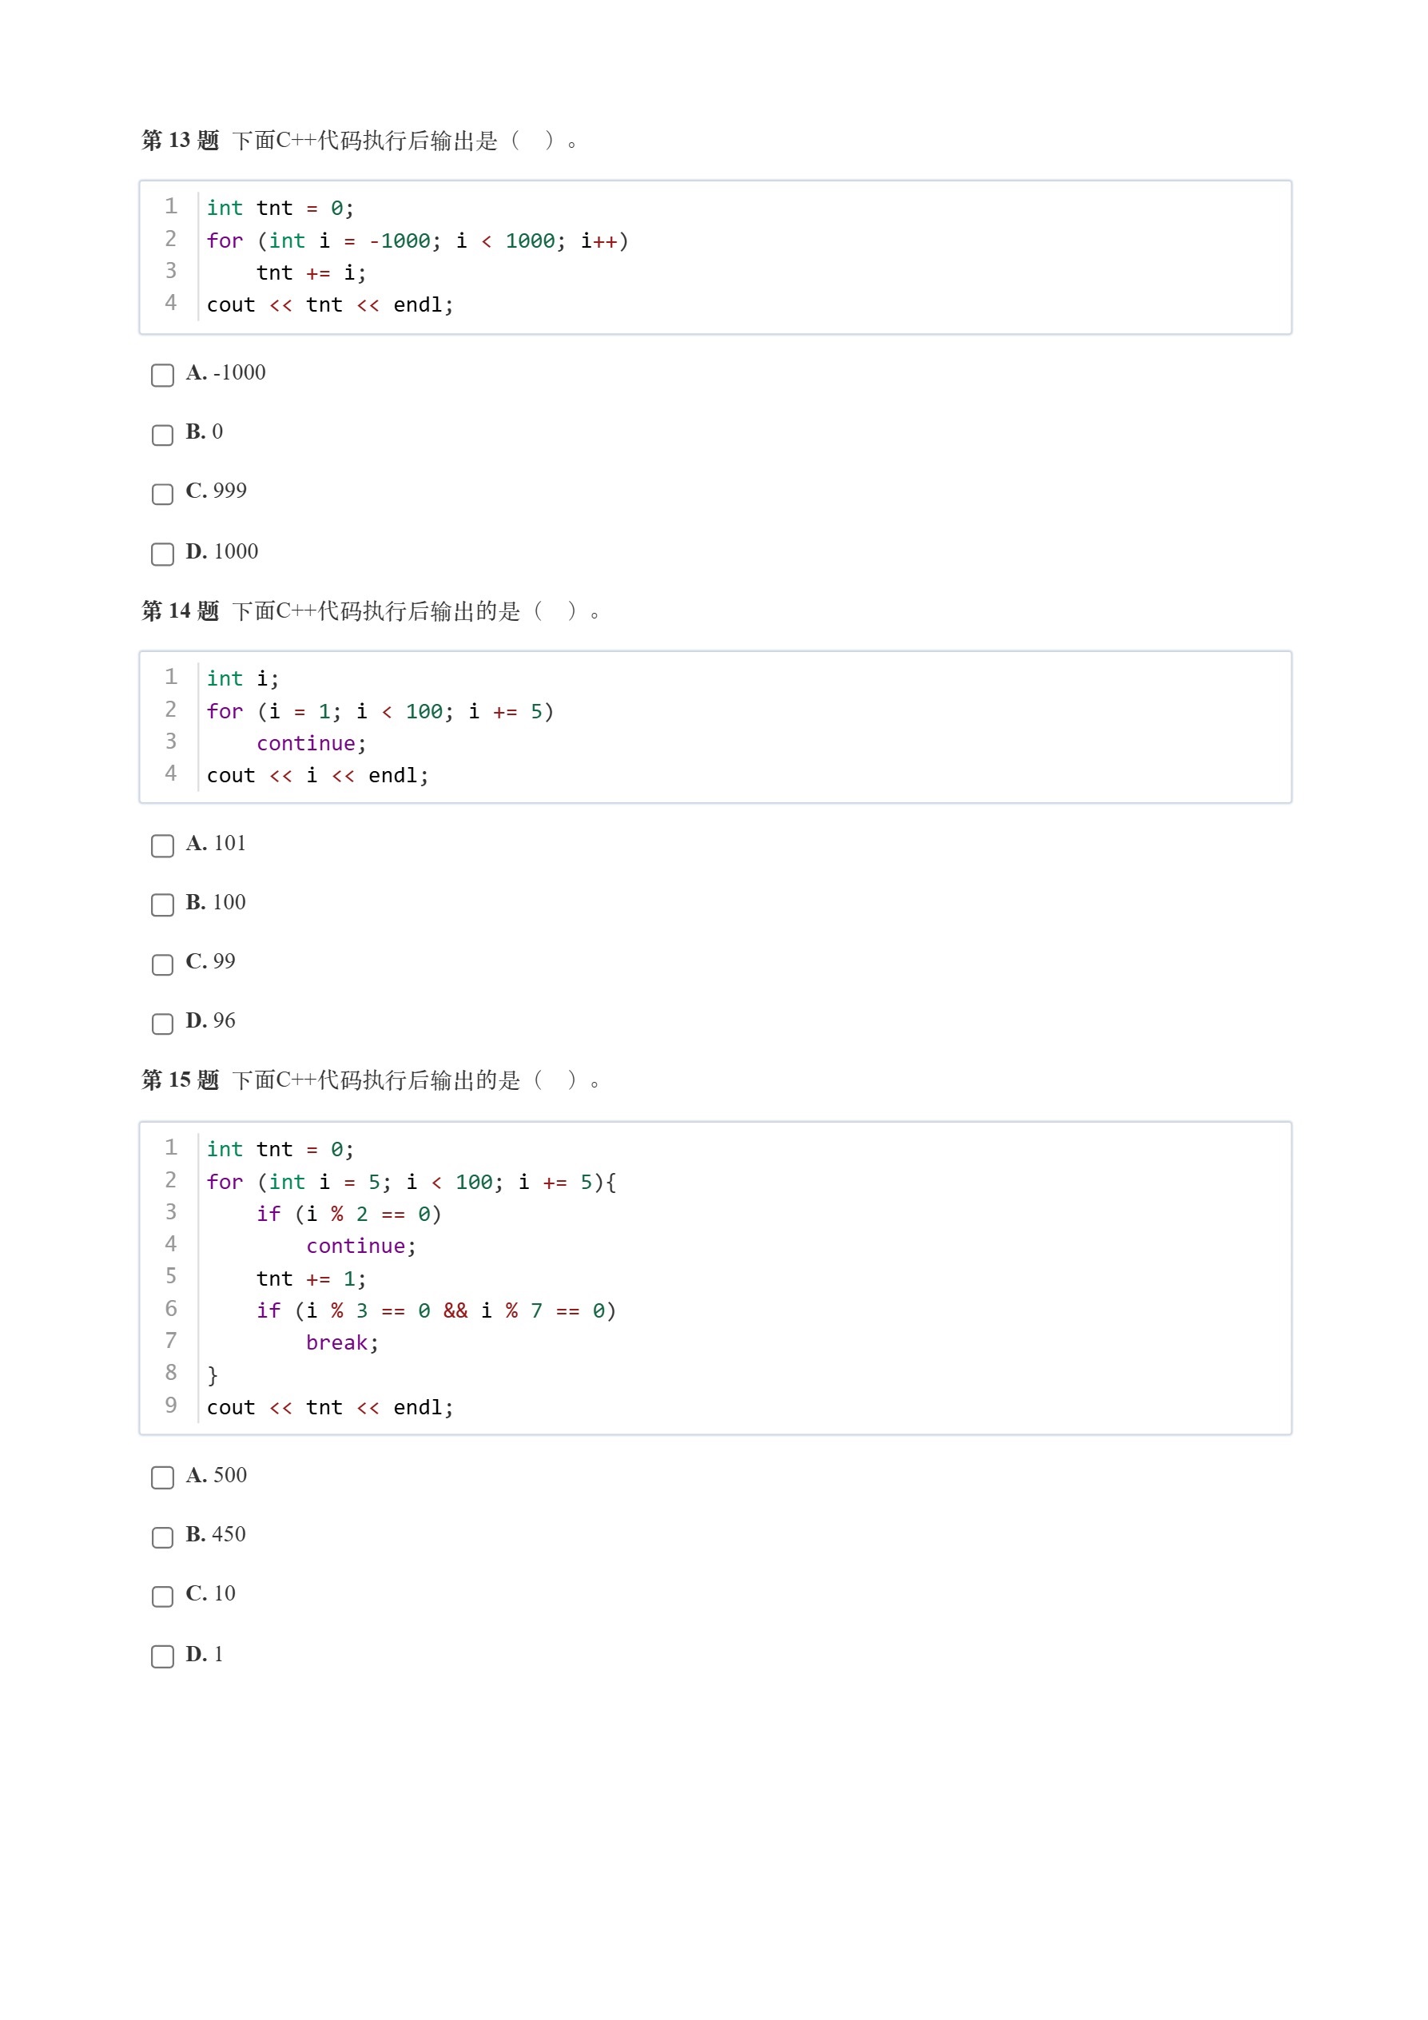Select checkbox C. 99 in question 14
This screenshot has width=1428, height=2020.
coord(163,964)
